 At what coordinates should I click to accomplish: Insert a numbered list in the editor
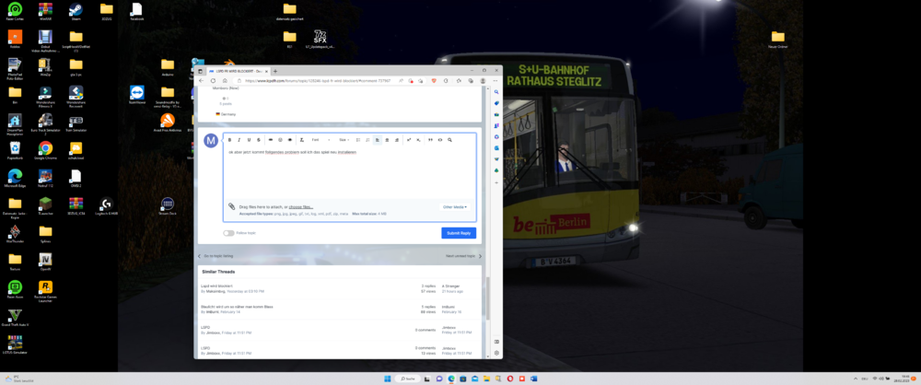click(367, 140)
